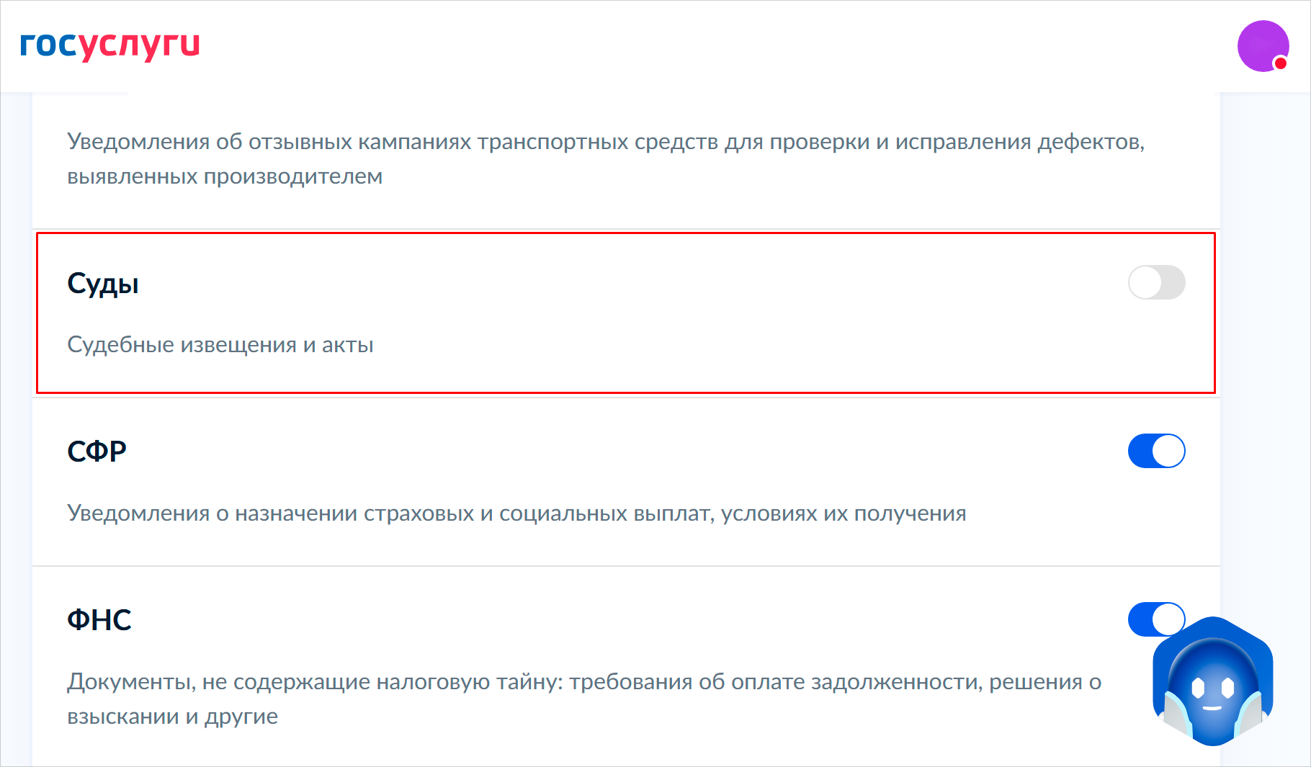Click the 'Судебные извещения и акты' description

(220, 345)
